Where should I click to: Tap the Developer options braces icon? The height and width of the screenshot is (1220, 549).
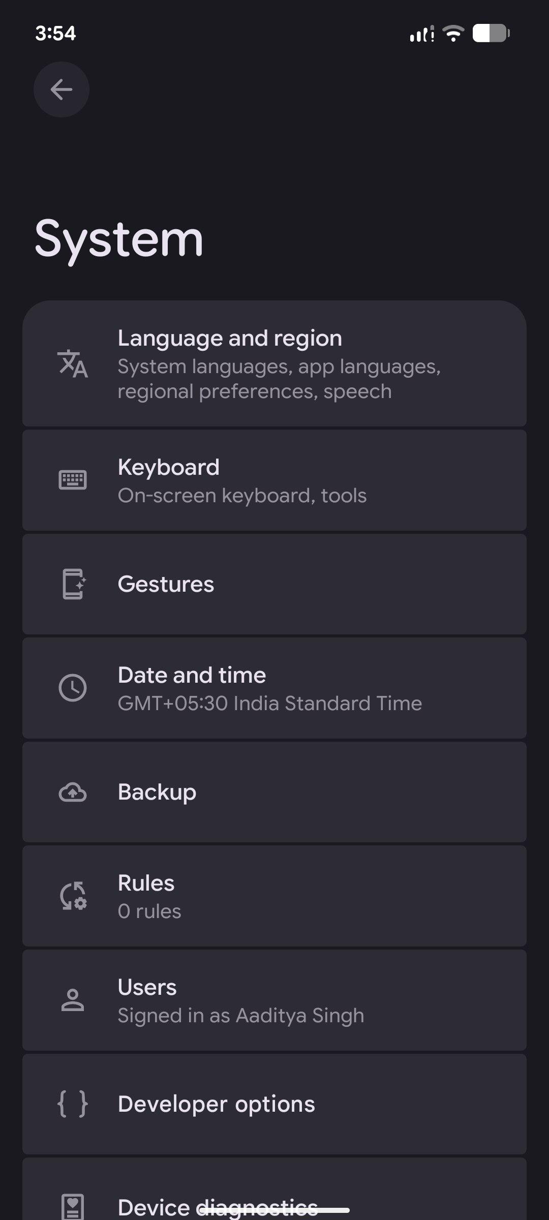click(x=73, y=1104)
